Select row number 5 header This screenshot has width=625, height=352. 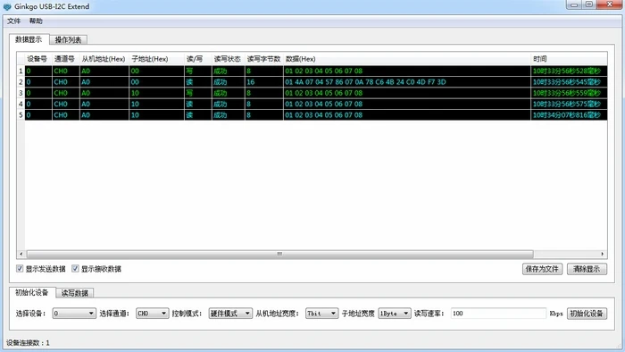pyautogui.click(x=21, y=115)
